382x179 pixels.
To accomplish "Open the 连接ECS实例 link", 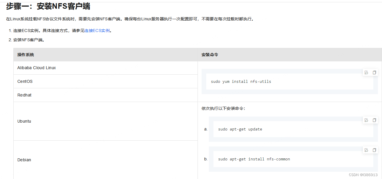I will pyautogui.click(x=97, y=31).
